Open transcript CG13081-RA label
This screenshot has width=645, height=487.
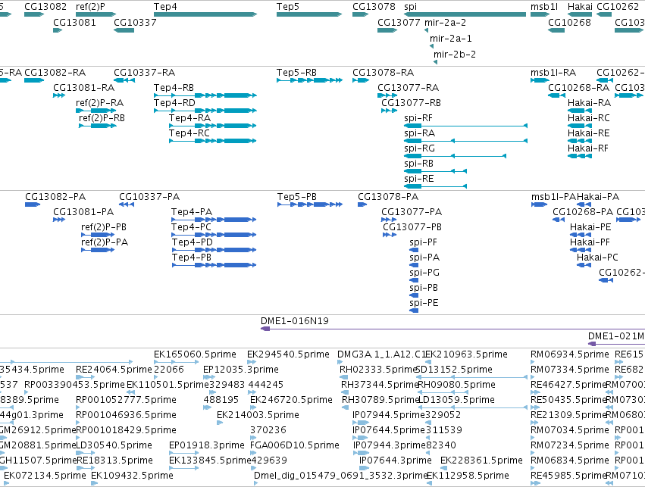pos(83,88)
